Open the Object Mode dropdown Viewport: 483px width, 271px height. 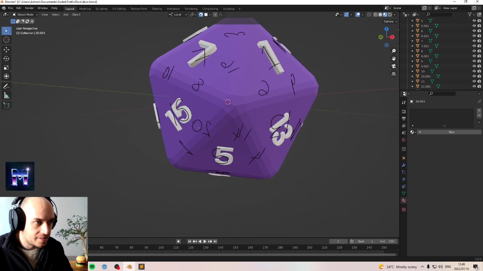[x=25, y=14]
